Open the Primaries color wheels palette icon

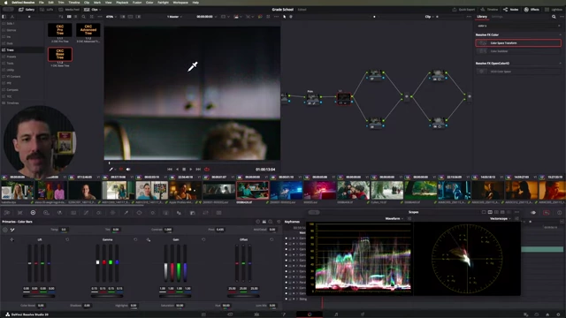(x=33, y=213)
